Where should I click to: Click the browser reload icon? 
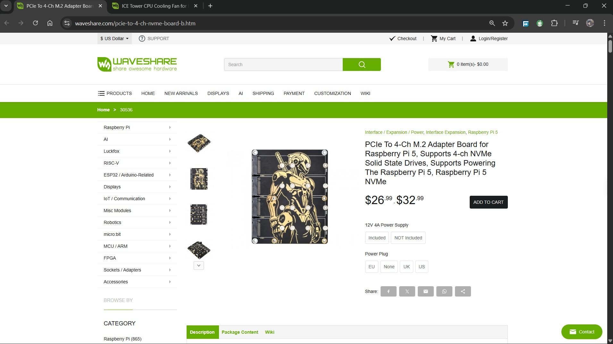(36, 23)
